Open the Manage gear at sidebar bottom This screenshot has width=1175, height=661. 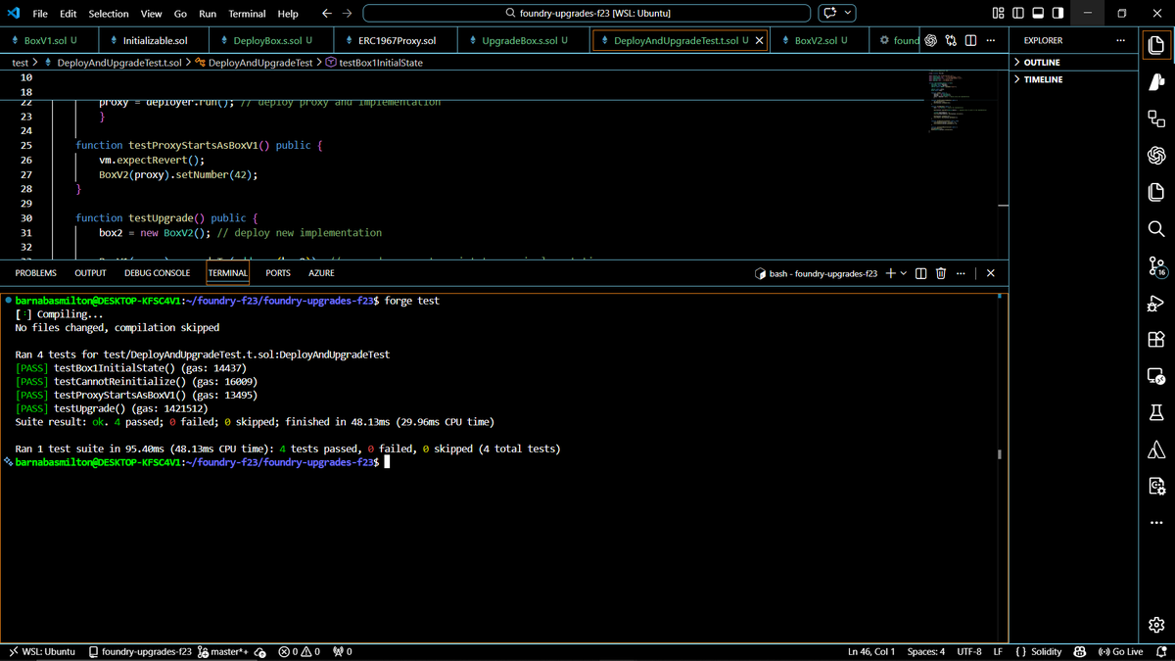tap(1155, 625)
